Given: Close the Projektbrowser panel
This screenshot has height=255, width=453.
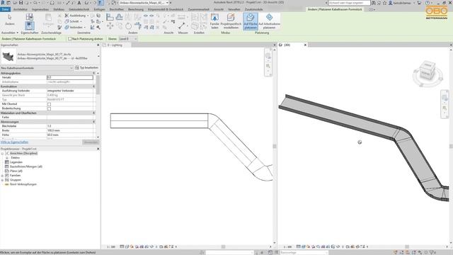Looking at the screenshot, I should 98,149.
